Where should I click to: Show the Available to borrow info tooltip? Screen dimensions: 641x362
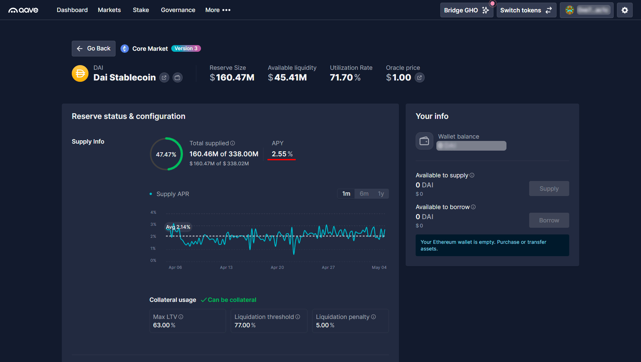pos(473,207)
